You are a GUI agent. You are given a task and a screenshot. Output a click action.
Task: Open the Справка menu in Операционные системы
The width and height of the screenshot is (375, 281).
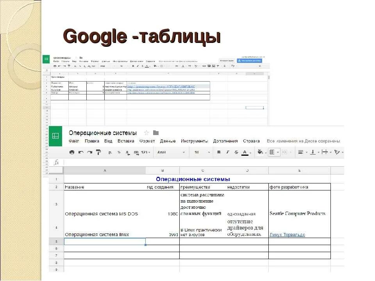point(251,141)
